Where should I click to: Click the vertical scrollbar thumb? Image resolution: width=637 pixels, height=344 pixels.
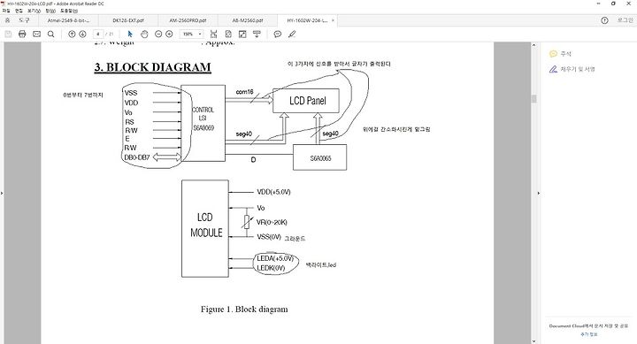(533, 99)
